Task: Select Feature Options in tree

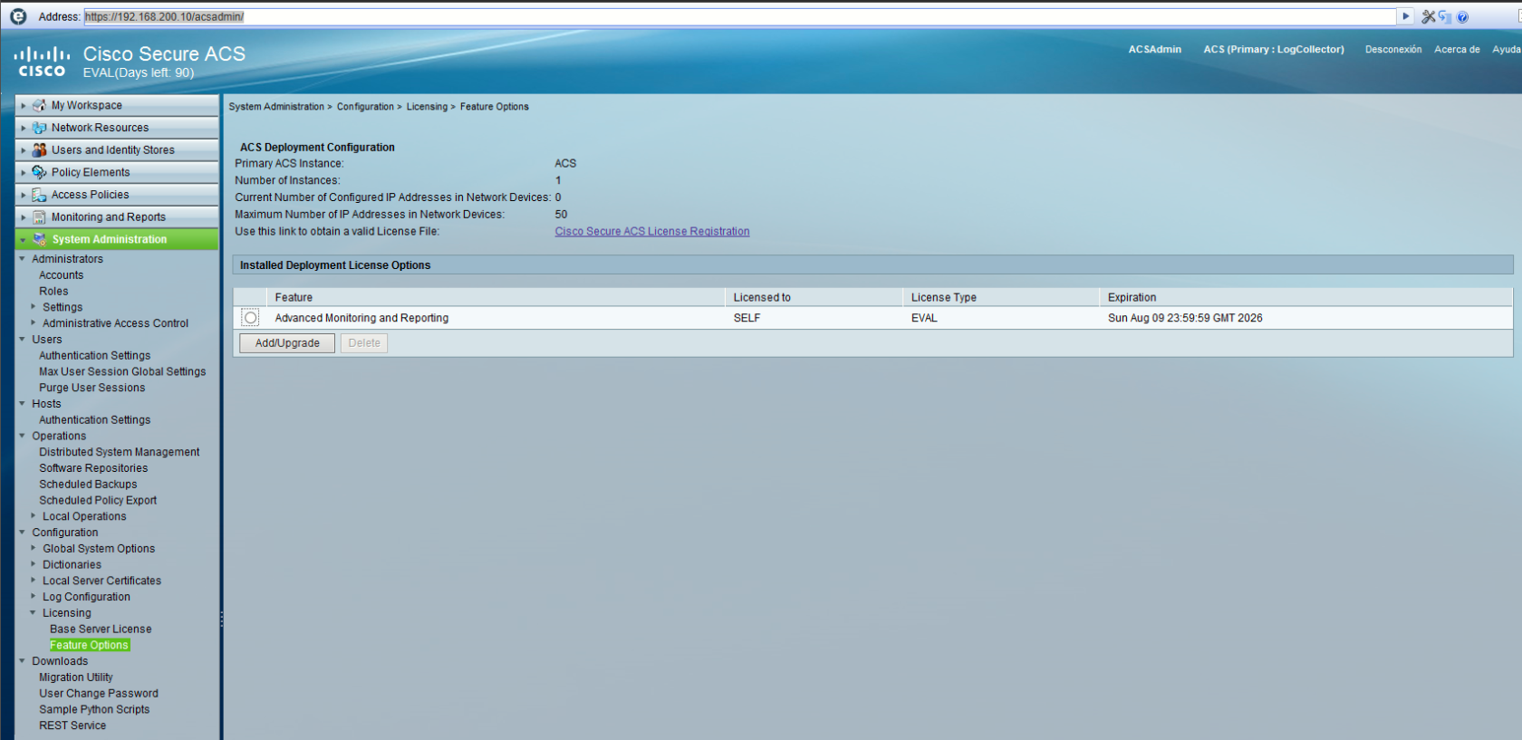Action: (90, 645)
